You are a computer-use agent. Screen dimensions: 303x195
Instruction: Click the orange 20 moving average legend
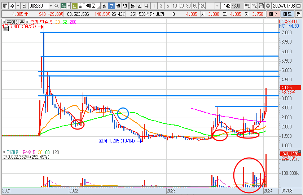pyautogui.click(x=57, y=22)
